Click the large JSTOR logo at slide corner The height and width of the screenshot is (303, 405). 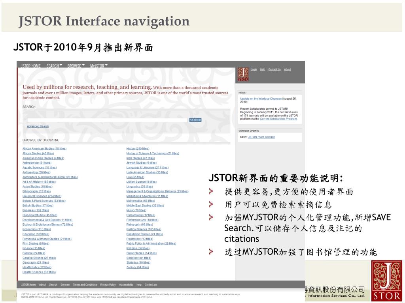(386, 281)
